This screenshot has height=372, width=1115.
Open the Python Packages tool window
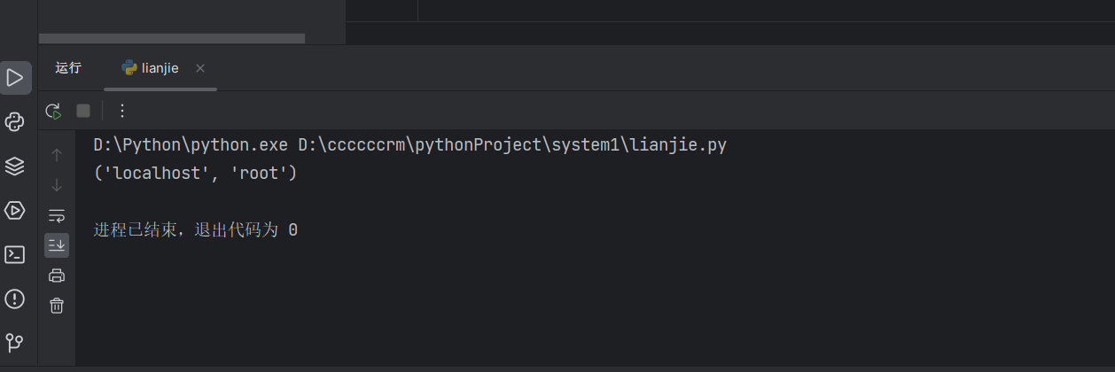point(15,166)
